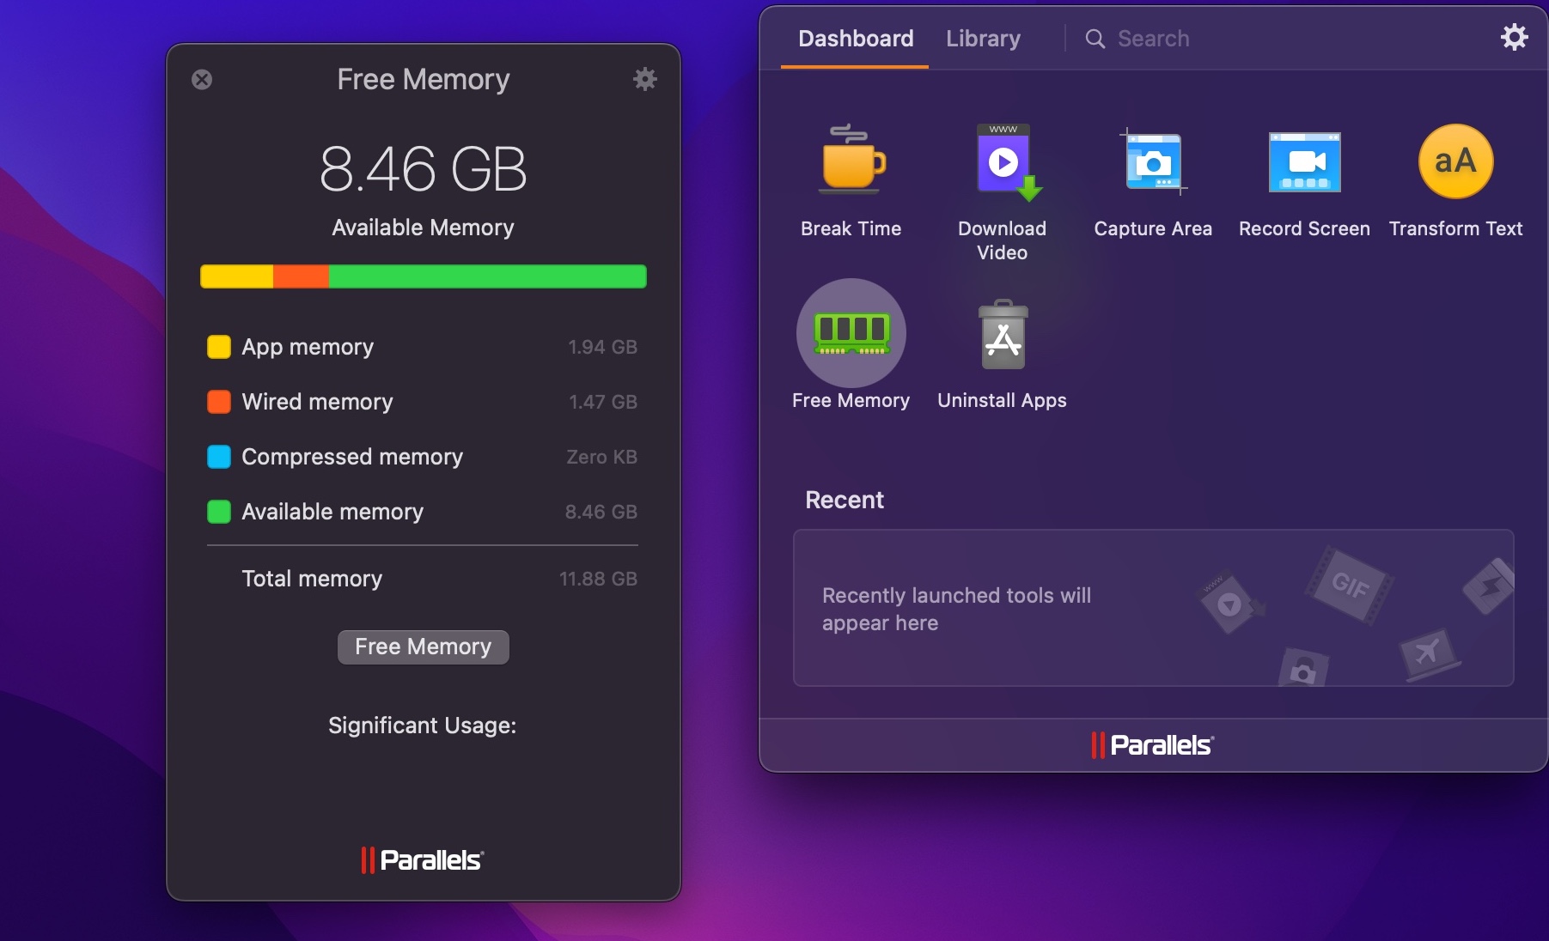Select the App memory label
This screenshot has height=941, width=1549.
[x=308, y=347]
